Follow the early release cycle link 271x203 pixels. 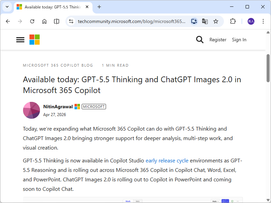167,160
